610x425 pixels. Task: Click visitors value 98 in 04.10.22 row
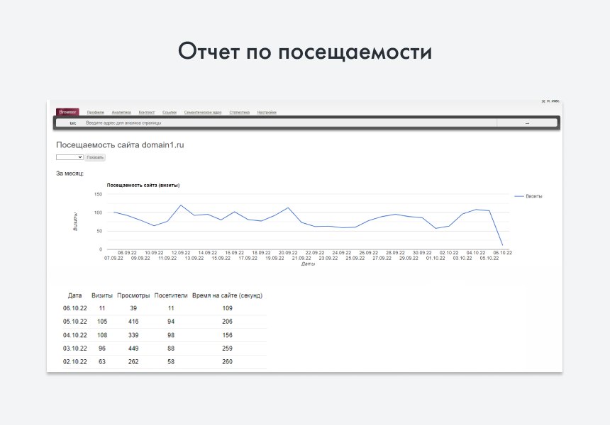[x=171, y=335]
